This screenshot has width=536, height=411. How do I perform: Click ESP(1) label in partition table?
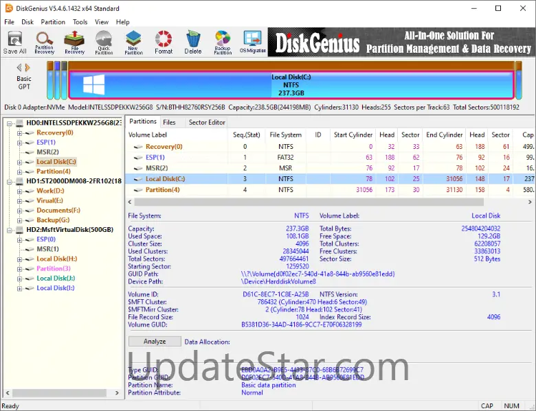click(155, 157)
